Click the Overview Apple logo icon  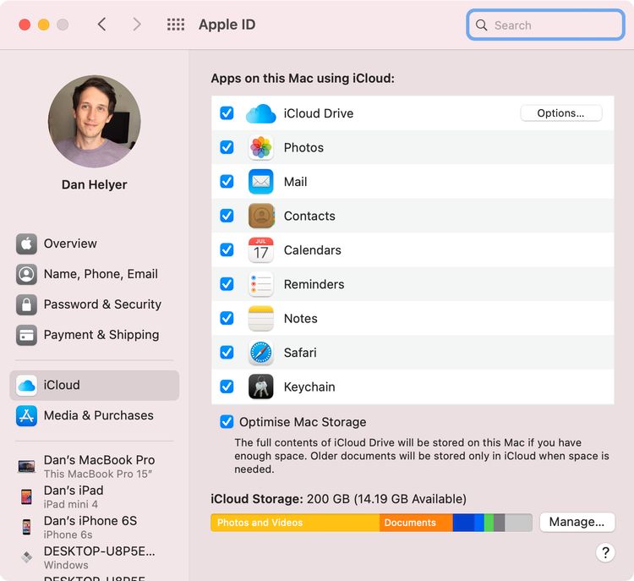pyautogui.click(x=26, y=244)
